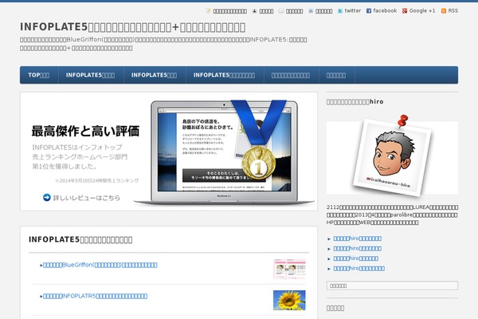Open the 詳しいレビューはこちら link

(x=87, y=198)
